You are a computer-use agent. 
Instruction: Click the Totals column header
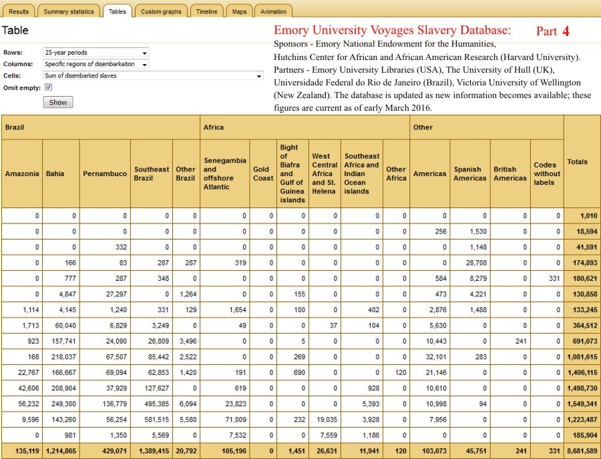[578, 161]
